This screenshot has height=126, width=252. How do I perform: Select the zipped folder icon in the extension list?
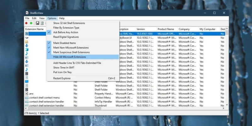(x=27, y=42)
